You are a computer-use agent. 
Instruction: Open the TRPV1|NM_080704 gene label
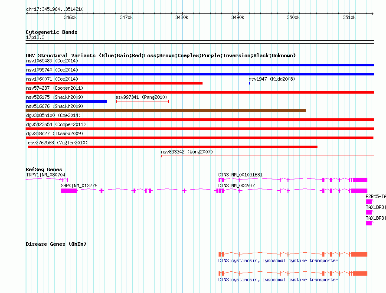click(46, 175)
